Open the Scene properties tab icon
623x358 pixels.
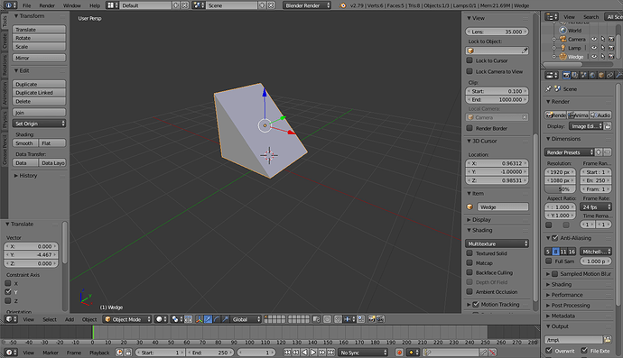point(583,75)
